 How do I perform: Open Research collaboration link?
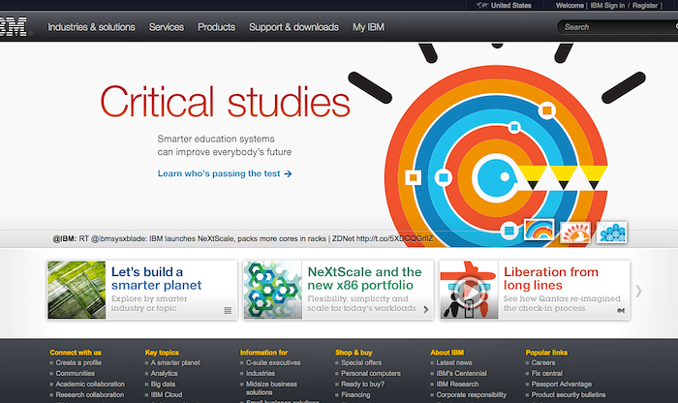point(90,395)
